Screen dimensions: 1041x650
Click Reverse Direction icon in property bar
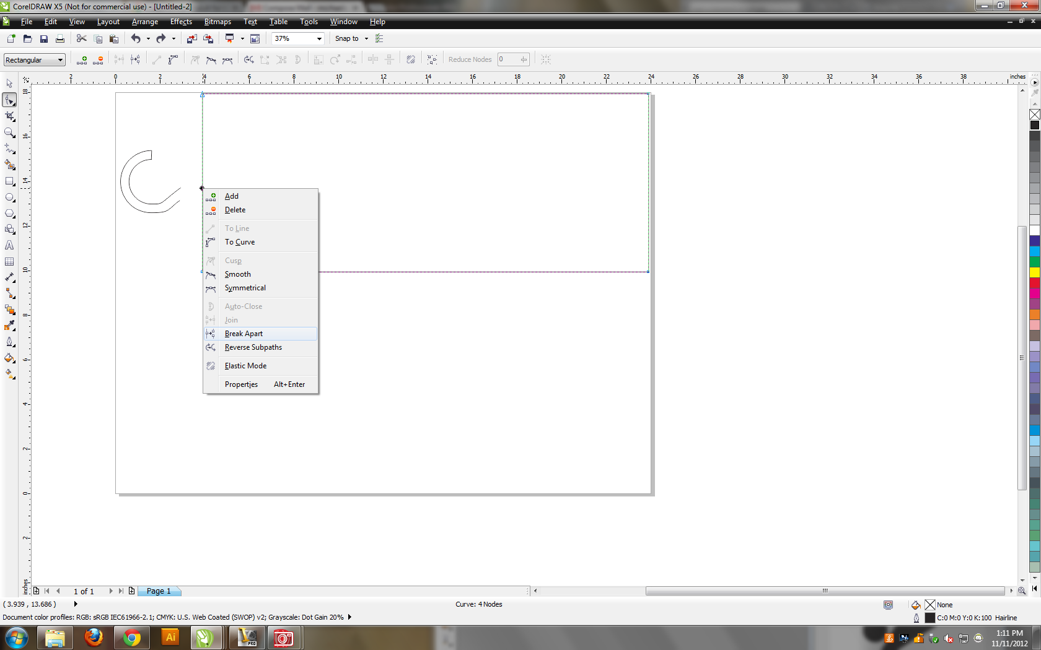248,59
